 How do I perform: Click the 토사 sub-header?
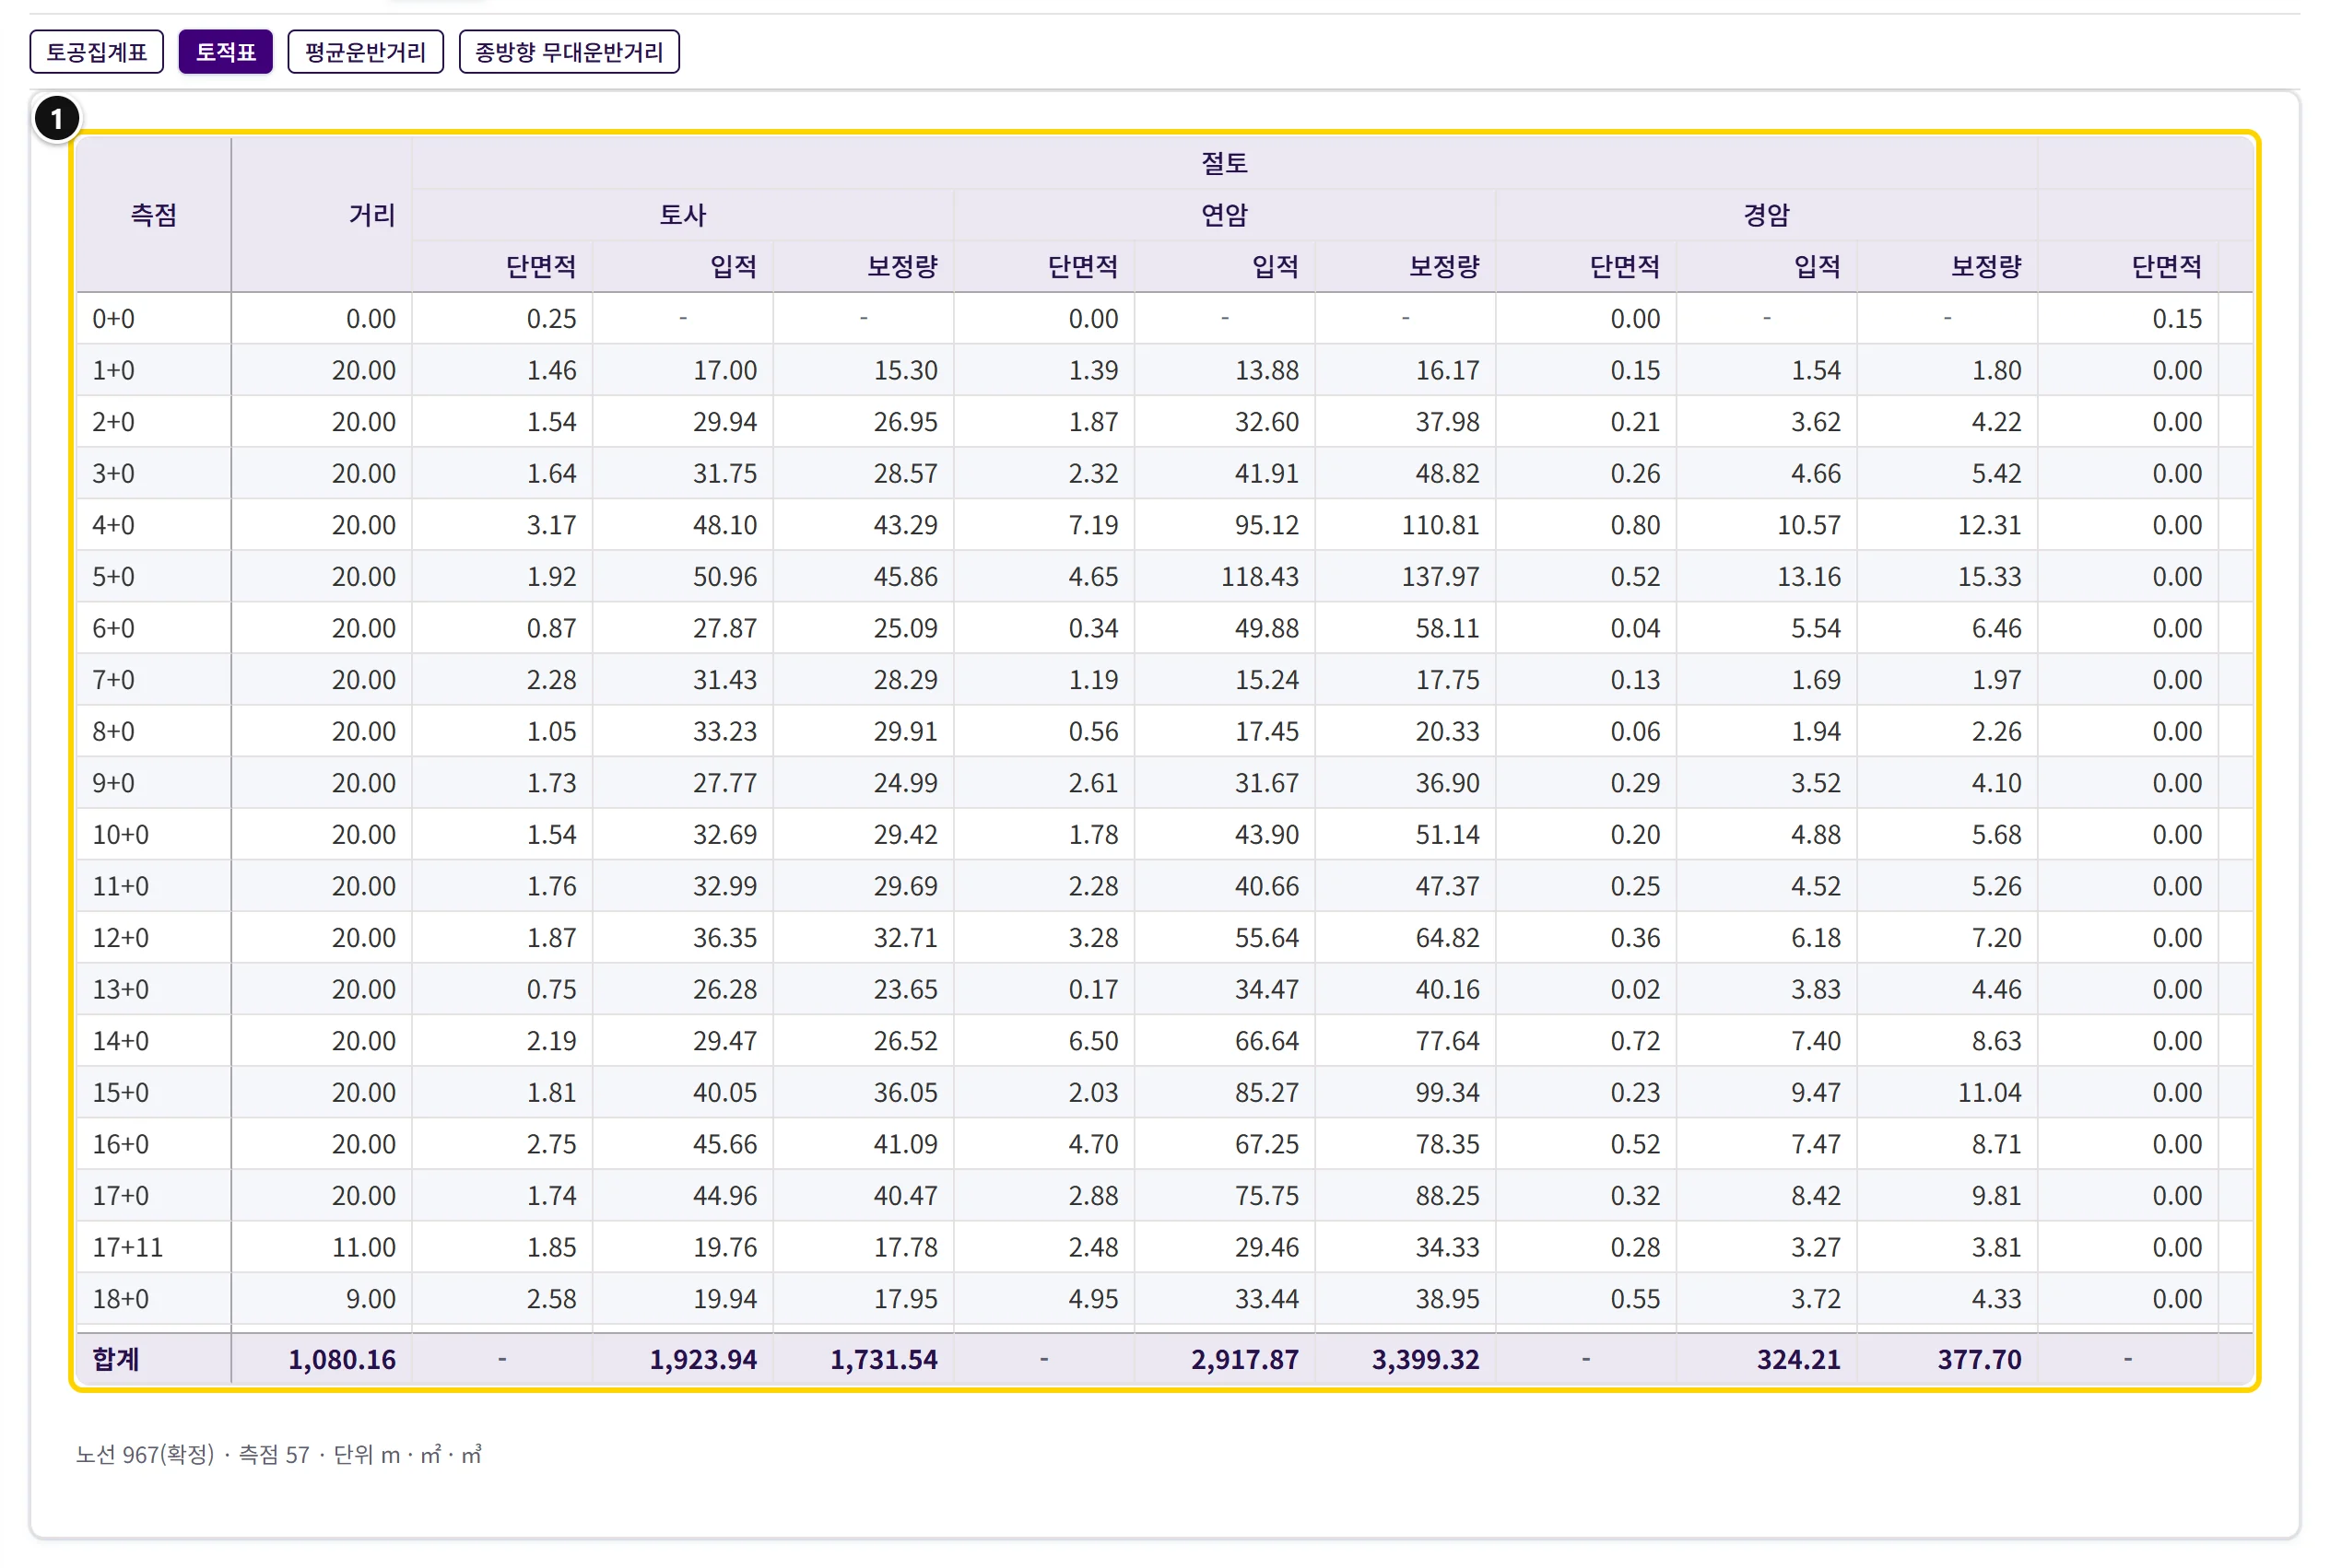(683, 215)
